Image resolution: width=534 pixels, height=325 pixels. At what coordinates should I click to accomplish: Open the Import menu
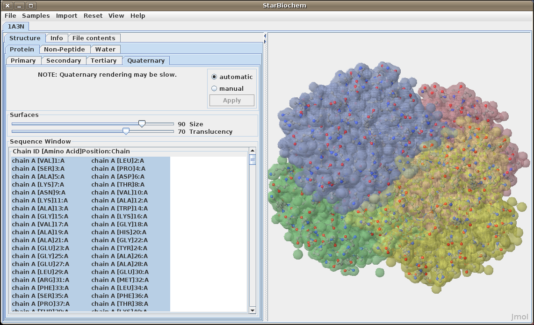(x=66, y=16)
